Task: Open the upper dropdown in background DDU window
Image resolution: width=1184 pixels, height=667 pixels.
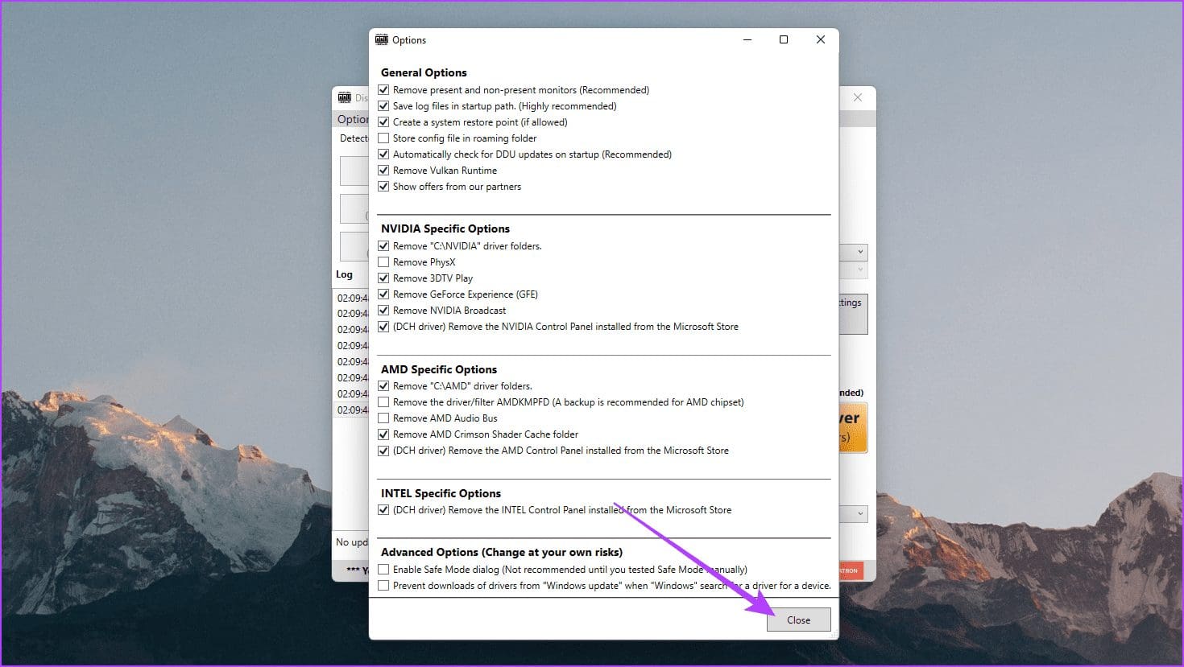Action: (859, 252)
